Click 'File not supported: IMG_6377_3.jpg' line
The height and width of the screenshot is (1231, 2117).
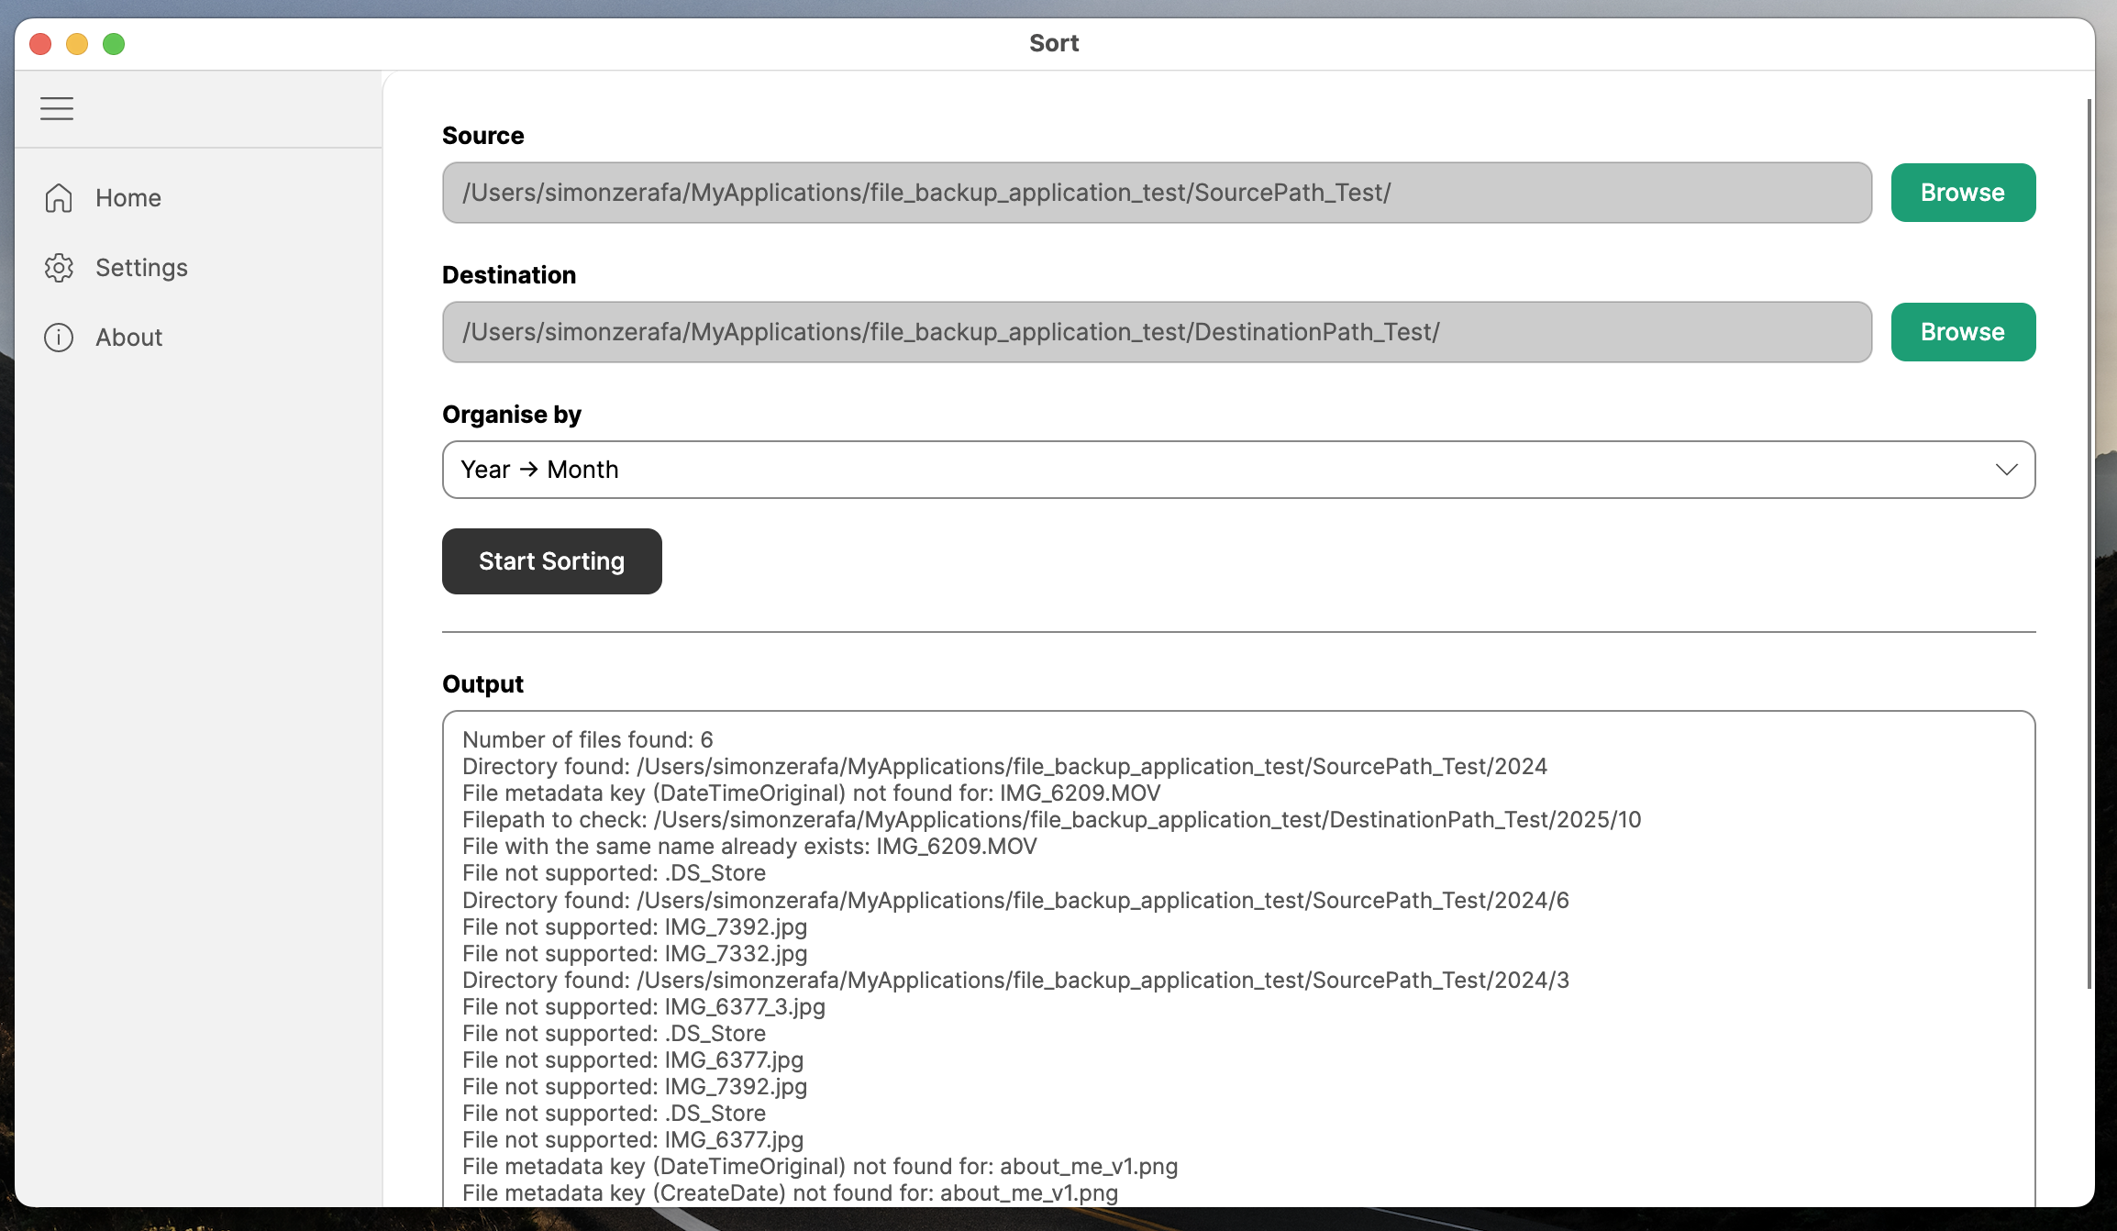coord(644,1006)
